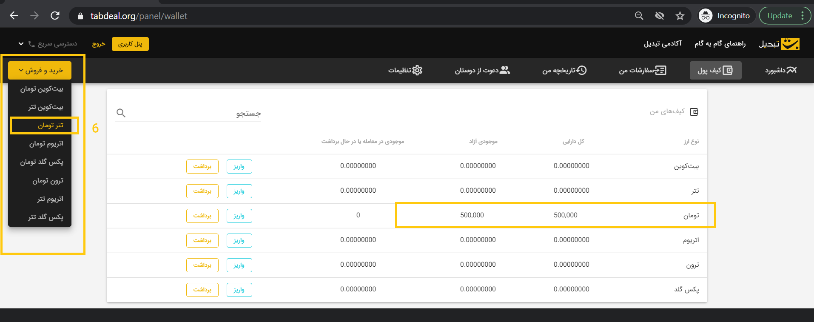Select the کیف پول tab
The width and height of the screenshot is (814, 322).
(x=715, y=70)
